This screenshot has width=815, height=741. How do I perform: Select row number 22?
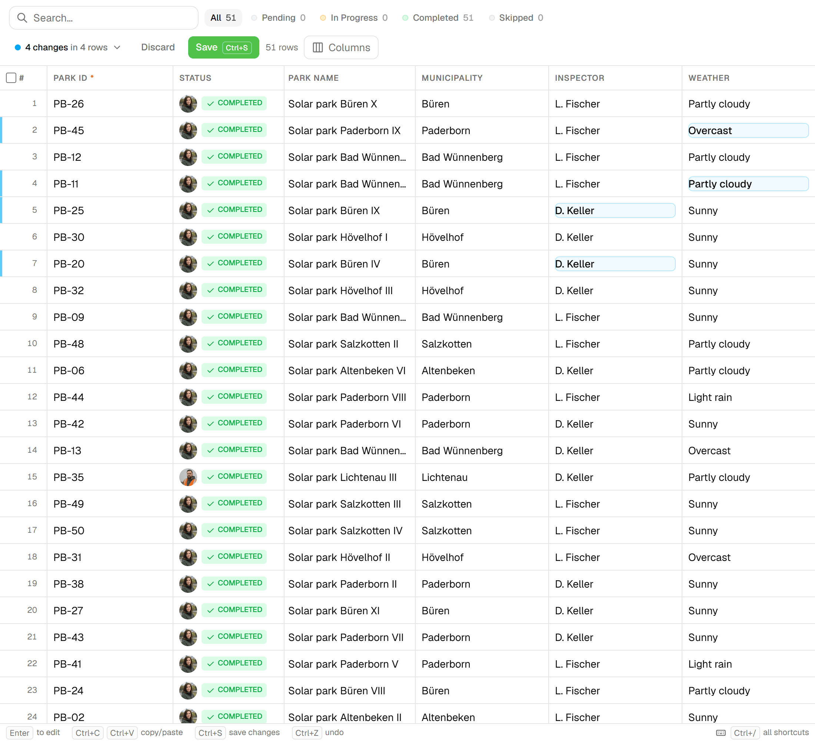(32, 664)
